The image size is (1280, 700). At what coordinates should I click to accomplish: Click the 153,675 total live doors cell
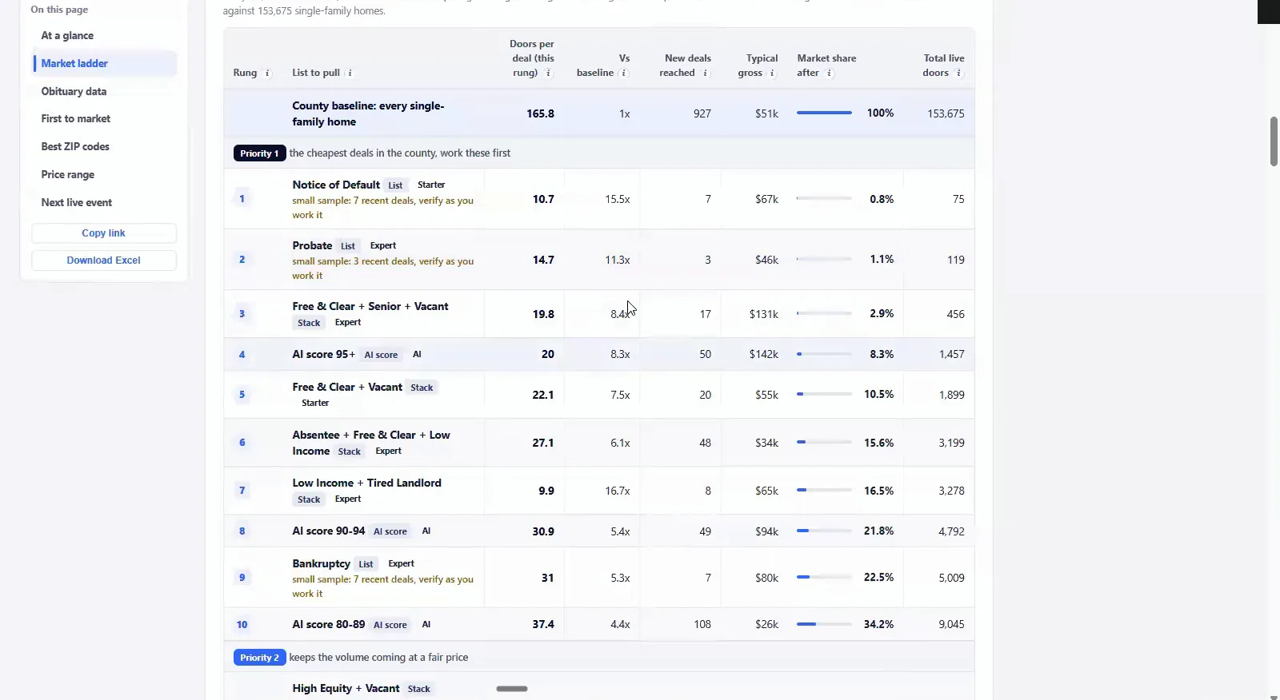(946, 114)
